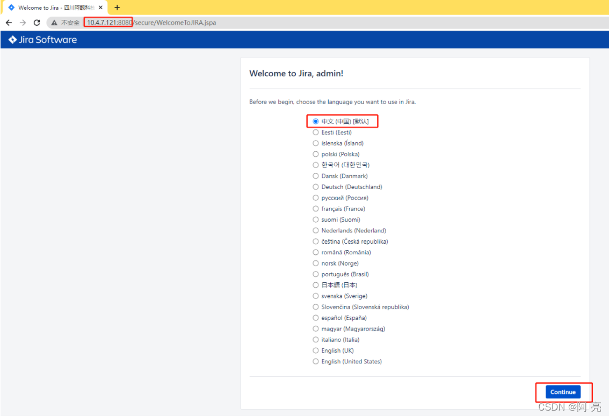The image size is (609, 417).
Task: Select română (România) radio button
Action: pos(316,252)
